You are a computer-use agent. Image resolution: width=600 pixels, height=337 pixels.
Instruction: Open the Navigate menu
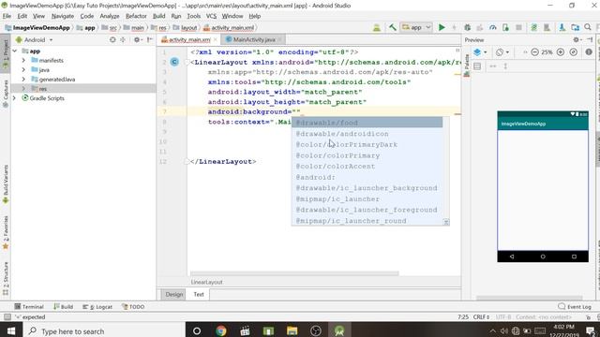coord(63,16)
